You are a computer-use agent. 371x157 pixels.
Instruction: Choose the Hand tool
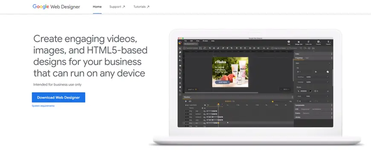[180, 87]
